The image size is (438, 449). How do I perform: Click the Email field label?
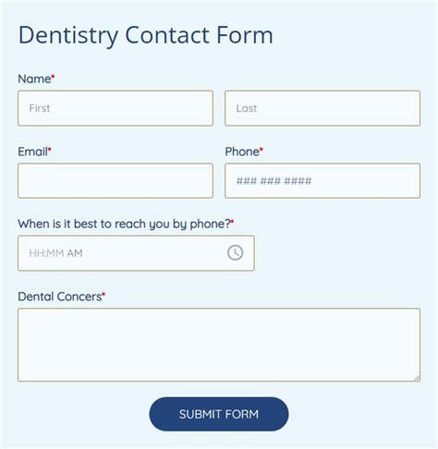point(33,152)
